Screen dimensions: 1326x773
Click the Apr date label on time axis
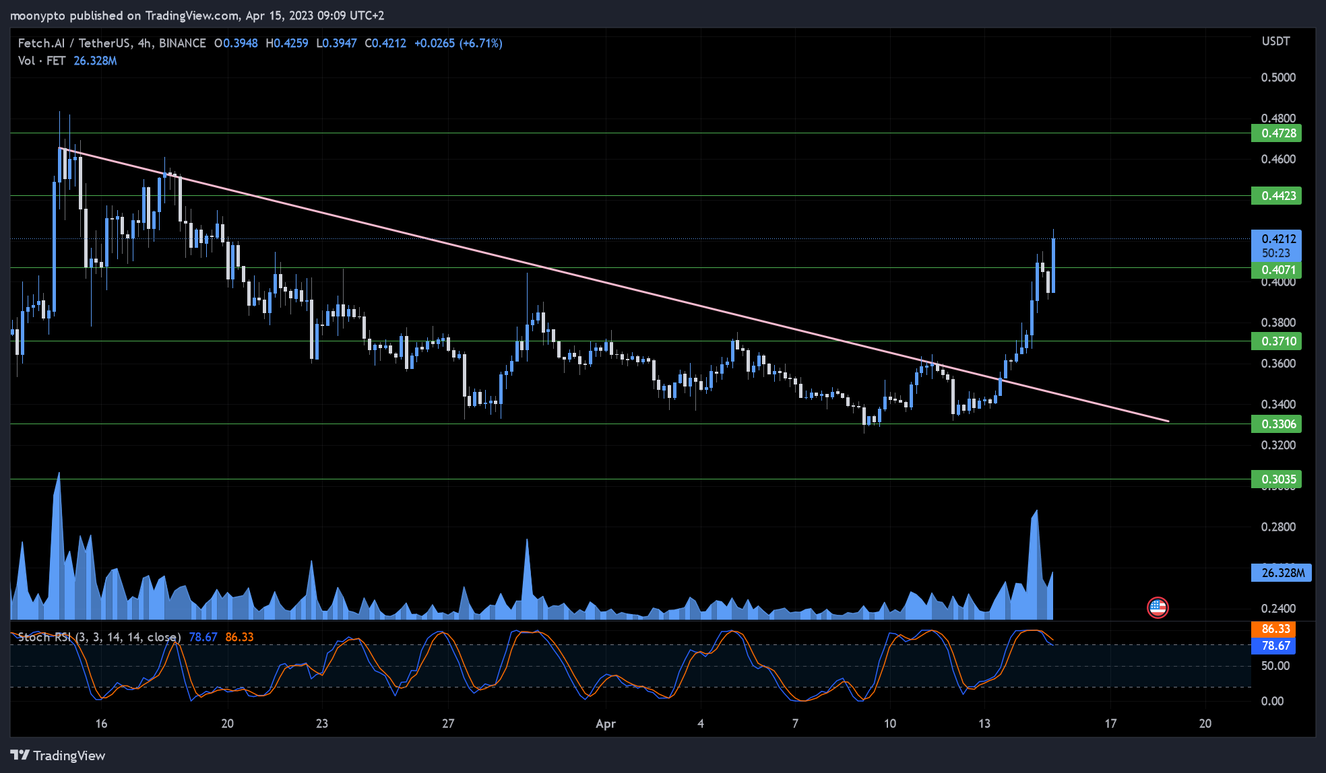click(606, 724)
